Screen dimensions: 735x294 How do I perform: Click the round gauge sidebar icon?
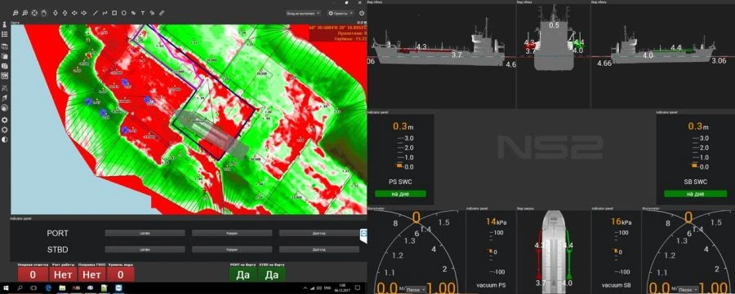(x=5, y=107)
